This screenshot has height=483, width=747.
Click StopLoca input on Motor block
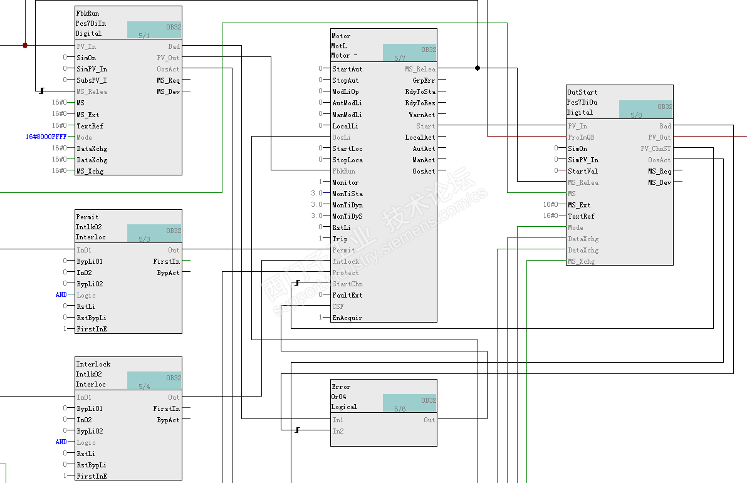(x=347, y=160)
